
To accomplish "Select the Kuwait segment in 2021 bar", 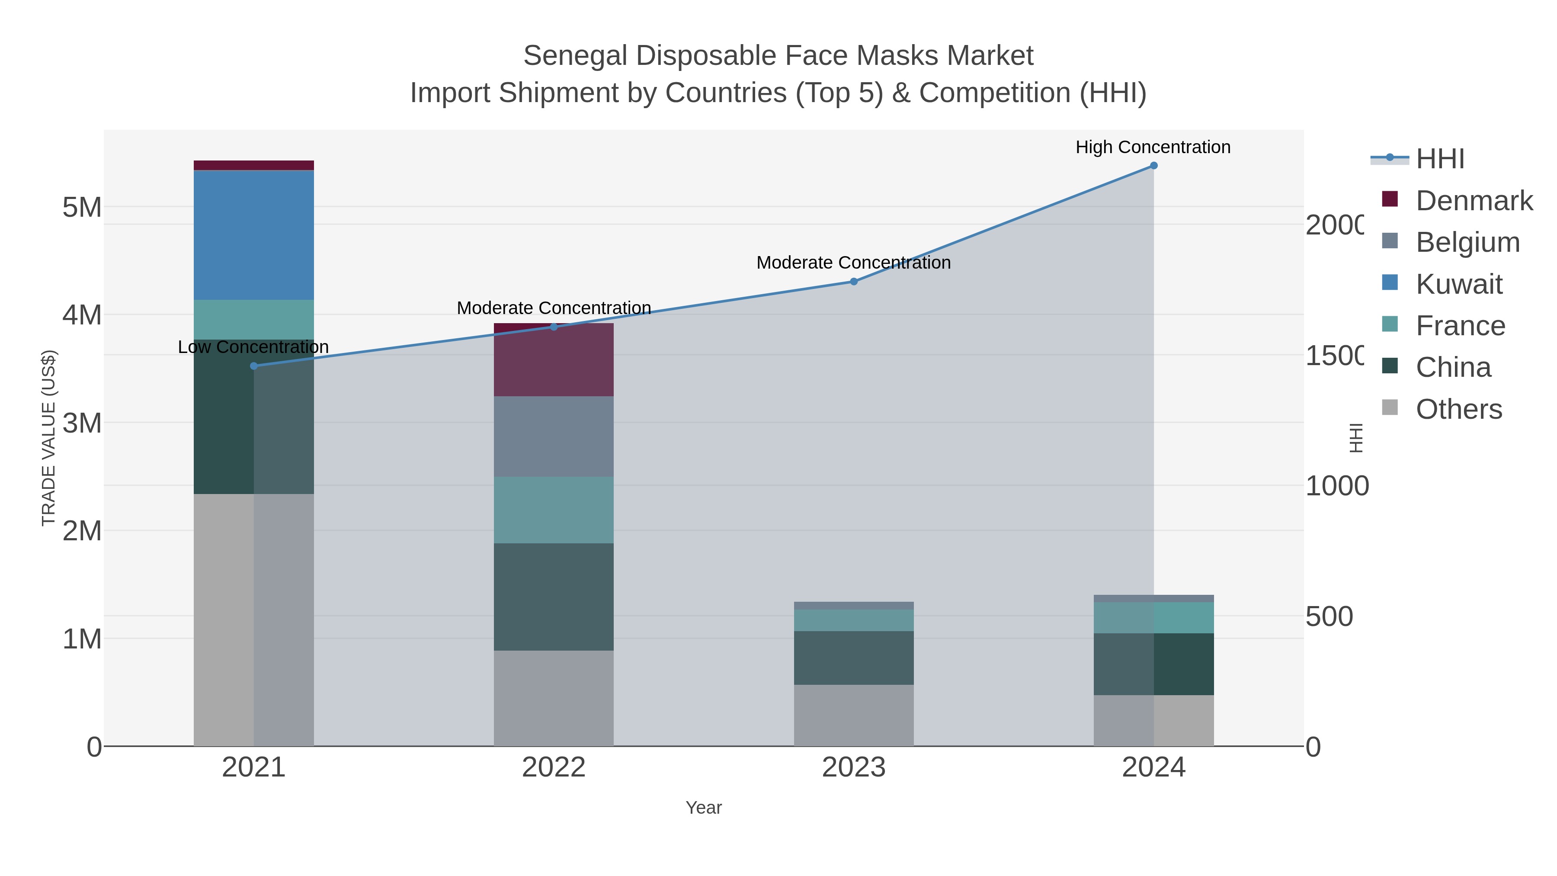I will click(x=254, y=235).
